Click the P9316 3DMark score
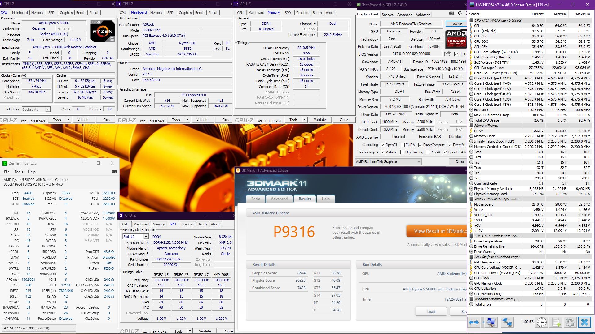This screenshot has width=595, height=334. point(294,232)
